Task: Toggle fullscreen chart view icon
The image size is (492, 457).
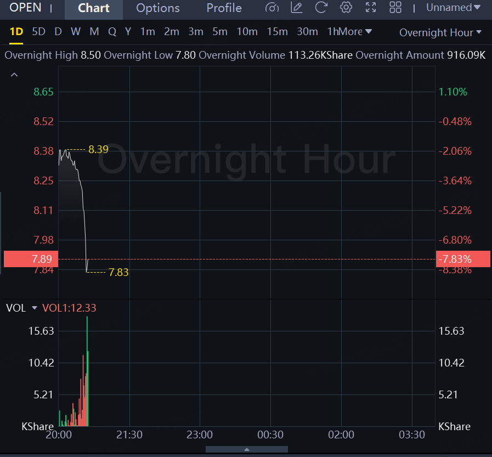Action: pos(371,8)
